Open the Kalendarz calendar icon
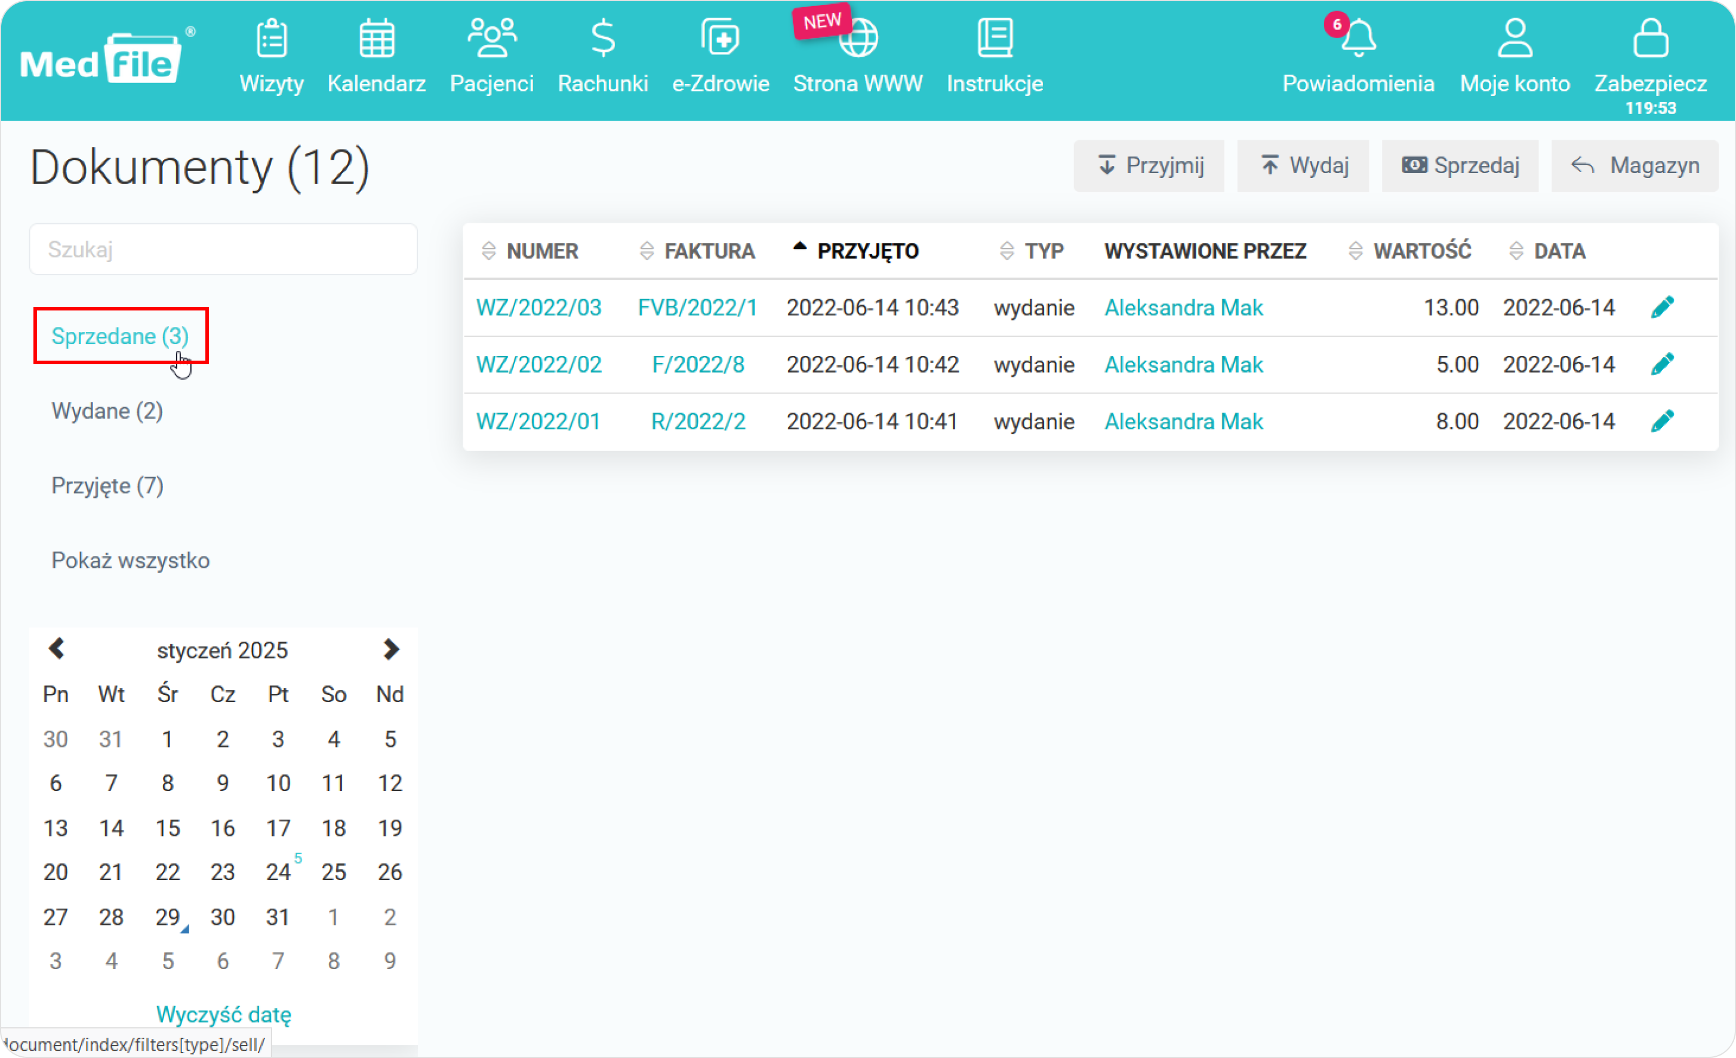Image resolution: width=1736 pixels, height=1058 pixels. [x=376, y=39]
